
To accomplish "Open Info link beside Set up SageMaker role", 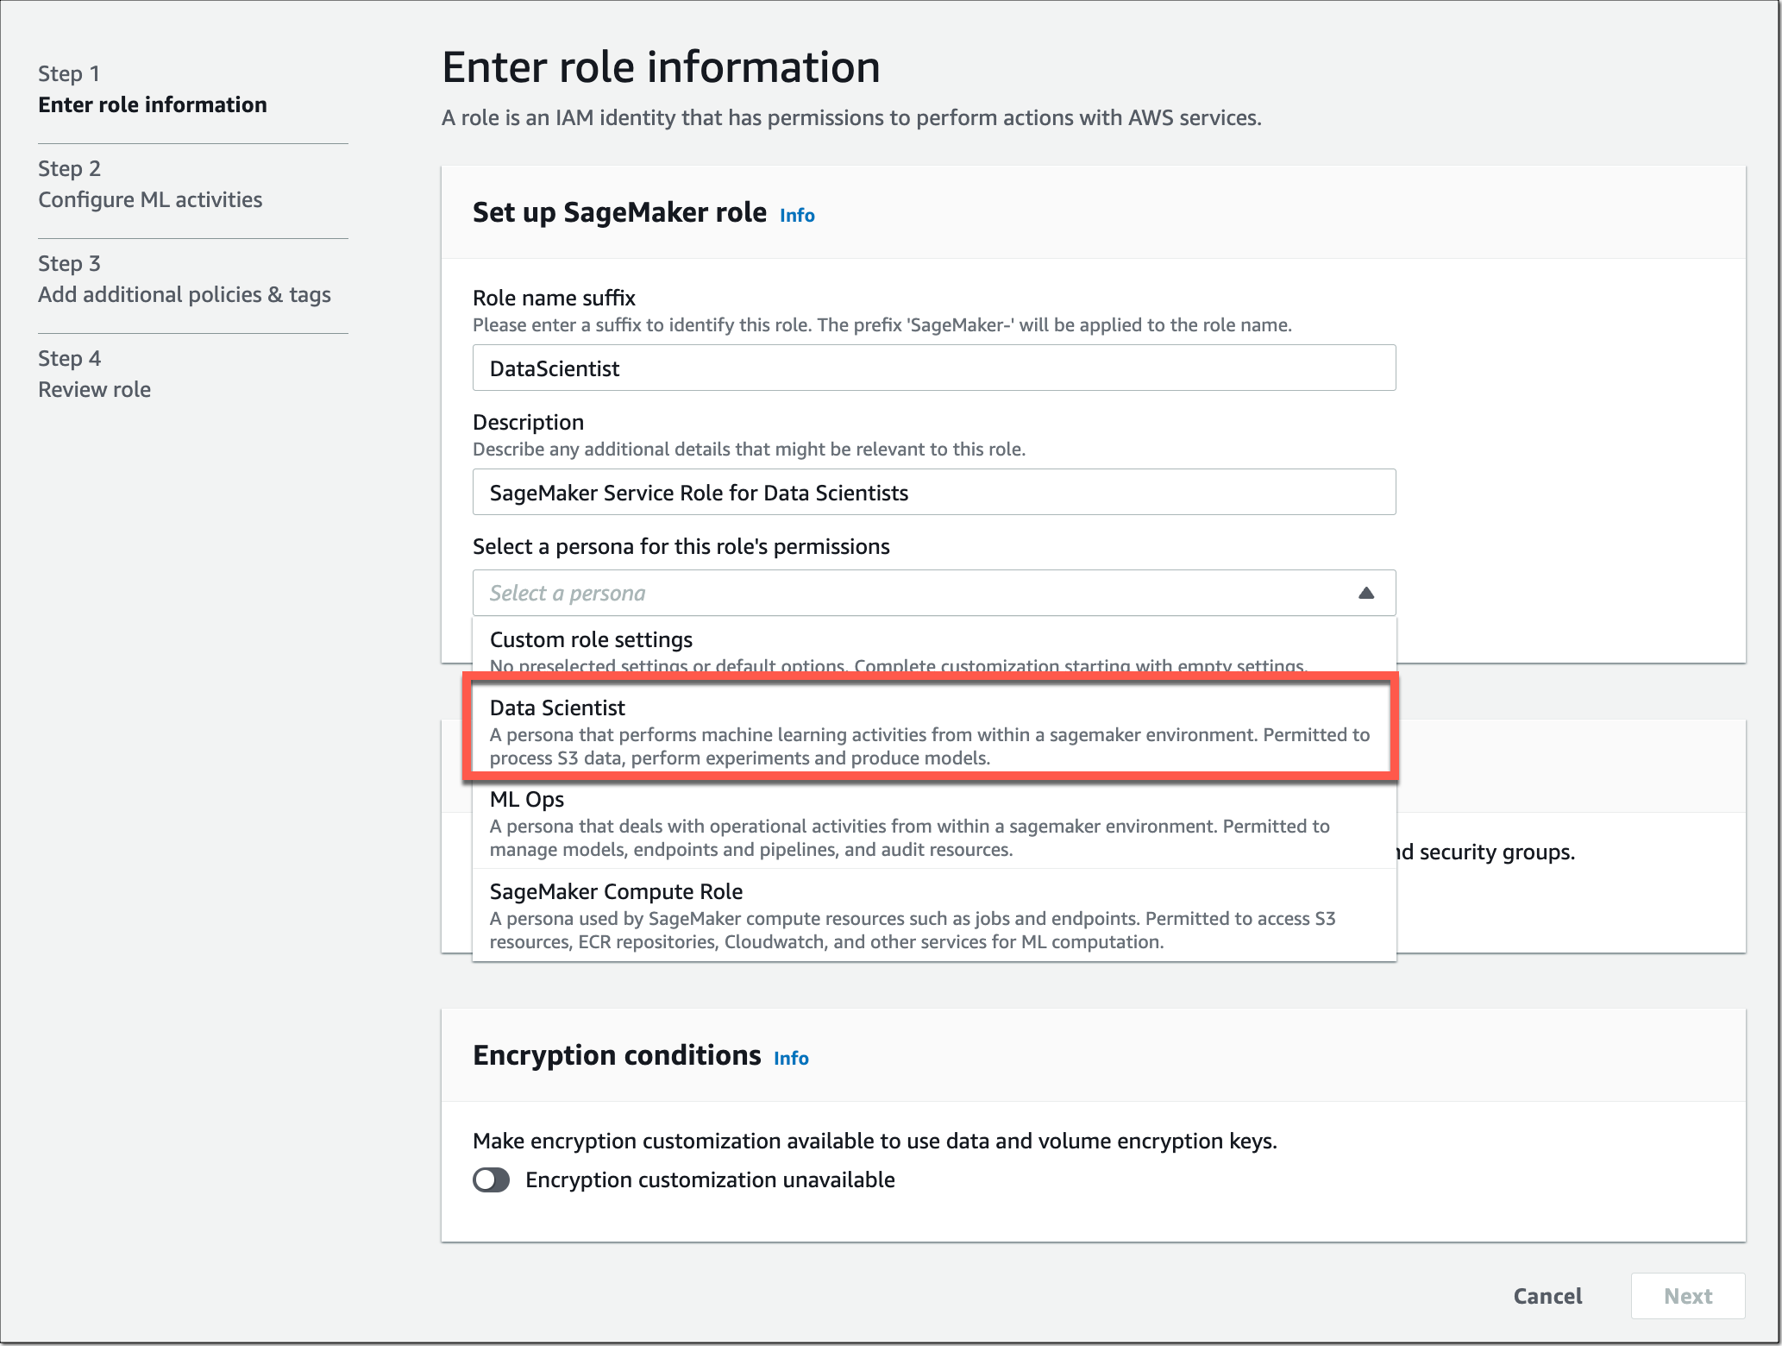I will pyautogui.click(x=797, y=215).
